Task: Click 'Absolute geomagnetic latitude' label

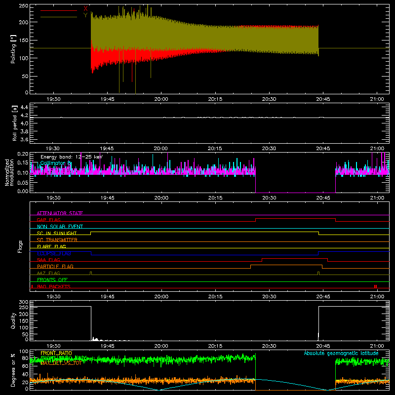Action: (341, 353)
